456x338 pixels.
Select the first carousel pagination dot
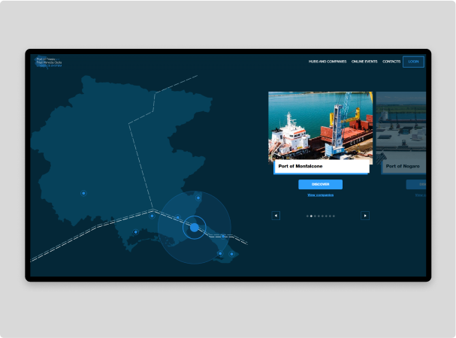tap(308, 216)
